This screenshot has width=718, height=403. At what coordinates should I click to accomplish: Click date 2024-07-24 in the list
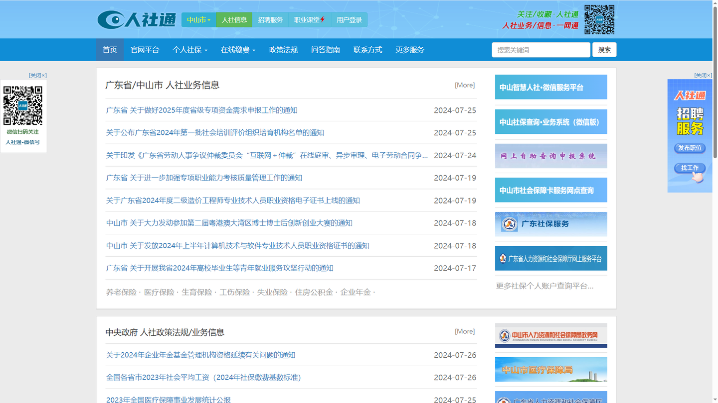coord(455,156)
